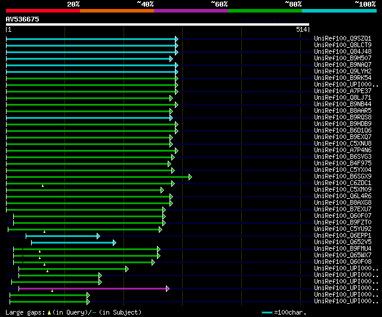382x317 pixels.
Task: Open the UniRef100_Q9SZQ1 hit label
Action: coord(343,38)
